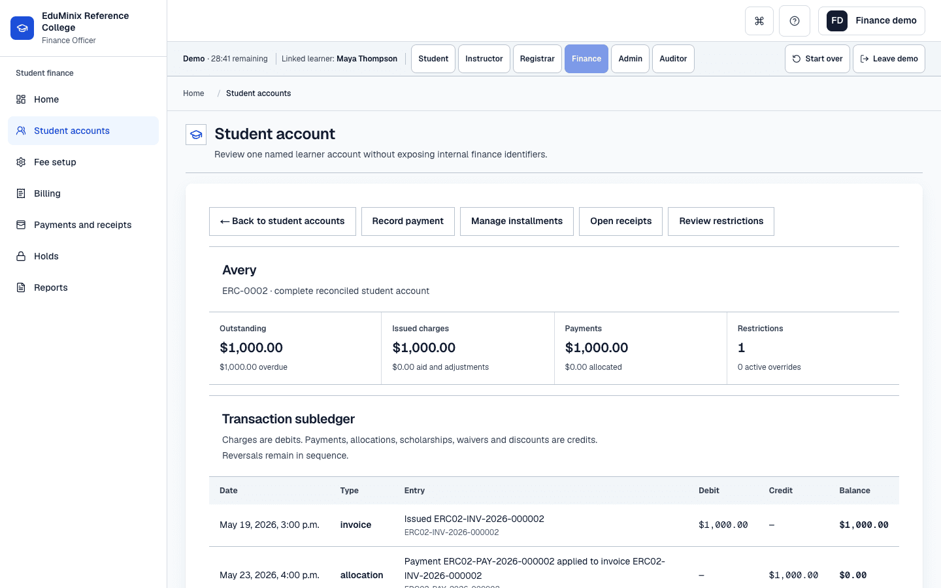Click the May 23, 2026 allocation date

tap(269, 576)
